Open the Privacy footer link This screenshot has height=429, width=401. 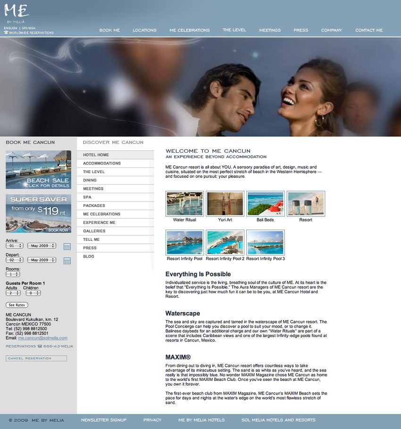pyautogui.click(x=152, y=420)
